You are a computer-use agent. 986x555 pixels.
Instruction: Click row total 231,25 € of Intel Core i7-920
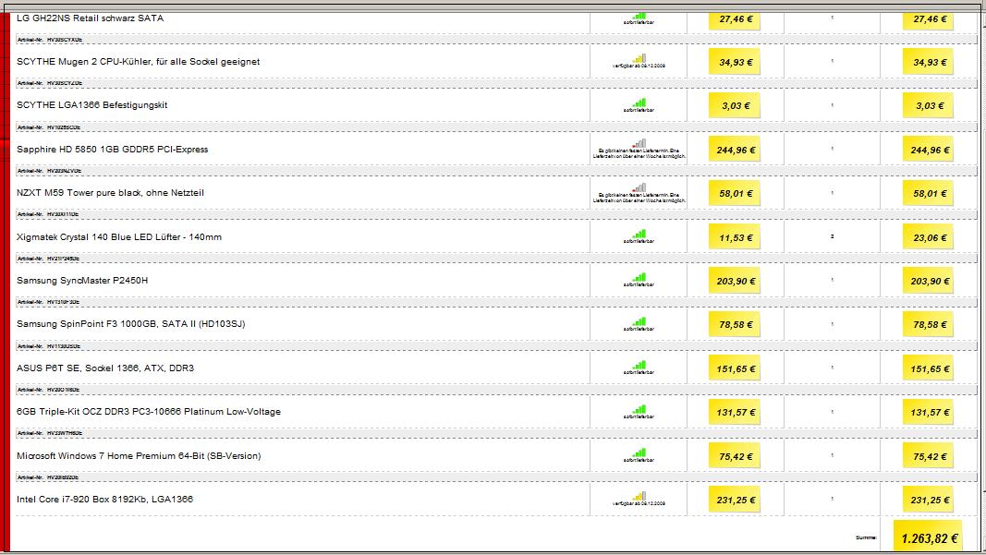928,500
